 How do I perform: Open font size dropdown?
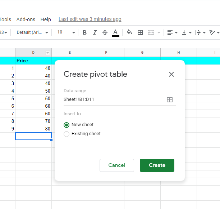[x=66, y=32]
